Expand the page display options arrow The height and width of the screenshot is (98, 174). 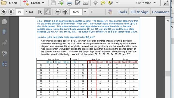pos(91,11)
